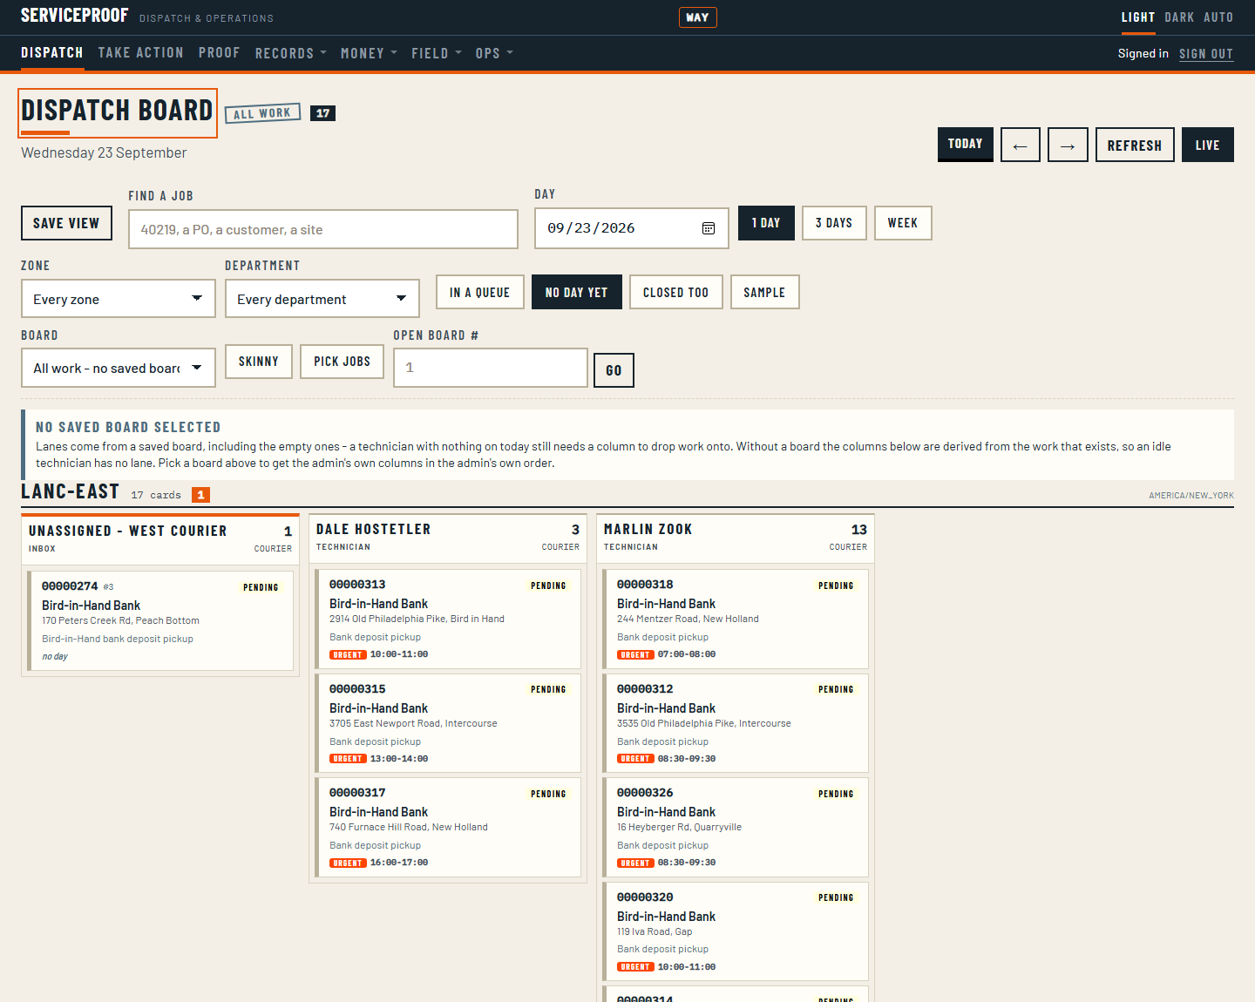Expand the Field menu

click(437, 53)
